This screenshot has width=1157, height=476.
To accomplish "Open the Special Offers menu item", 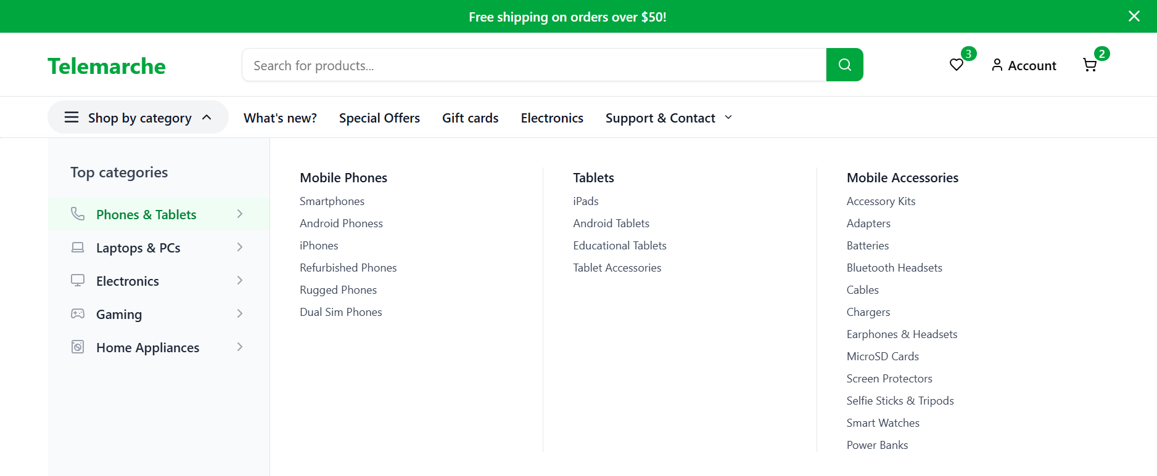I will click(x=379, y=118).
